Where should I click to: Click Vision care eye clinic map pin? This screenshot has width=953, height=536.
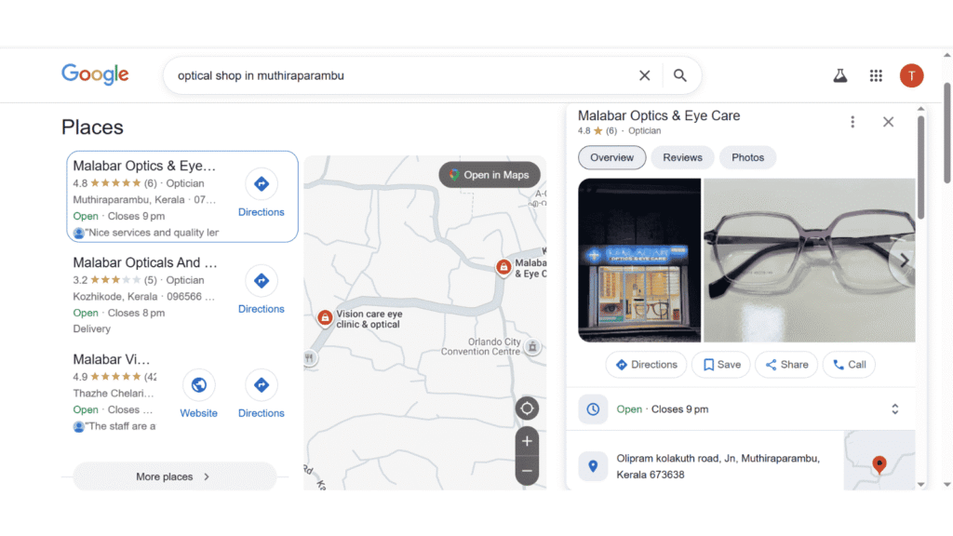[325, 317]
